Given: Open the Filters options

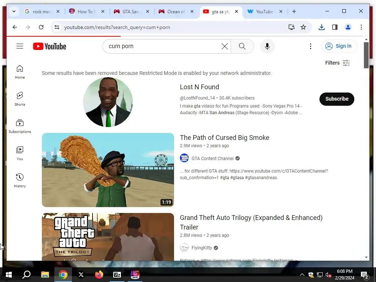Looking at the screenshot, I should (x=337, y=63).
